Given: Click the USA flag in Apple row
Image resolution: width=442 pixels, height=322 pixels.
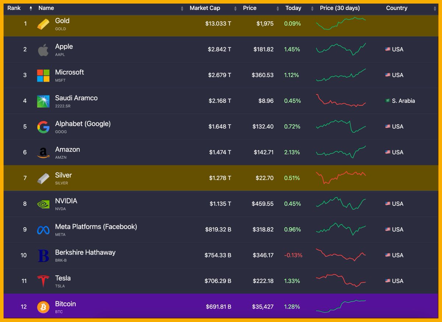Looking at the screenshot, I should click(x=388, y=49).
